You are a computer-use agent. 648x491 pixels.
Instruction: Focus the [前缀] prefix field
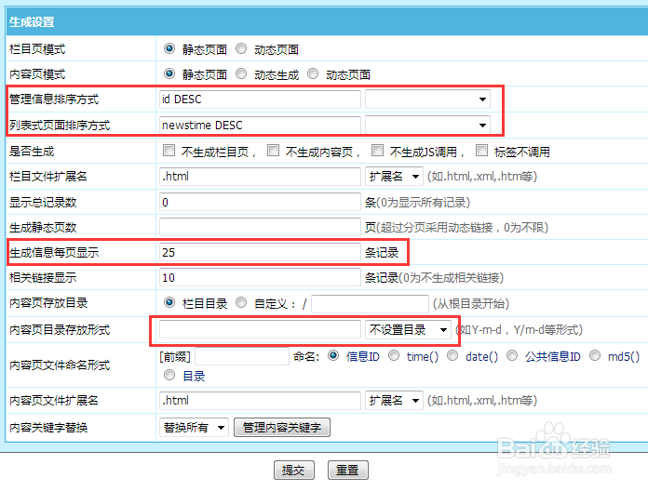click(x=242, y=356)
